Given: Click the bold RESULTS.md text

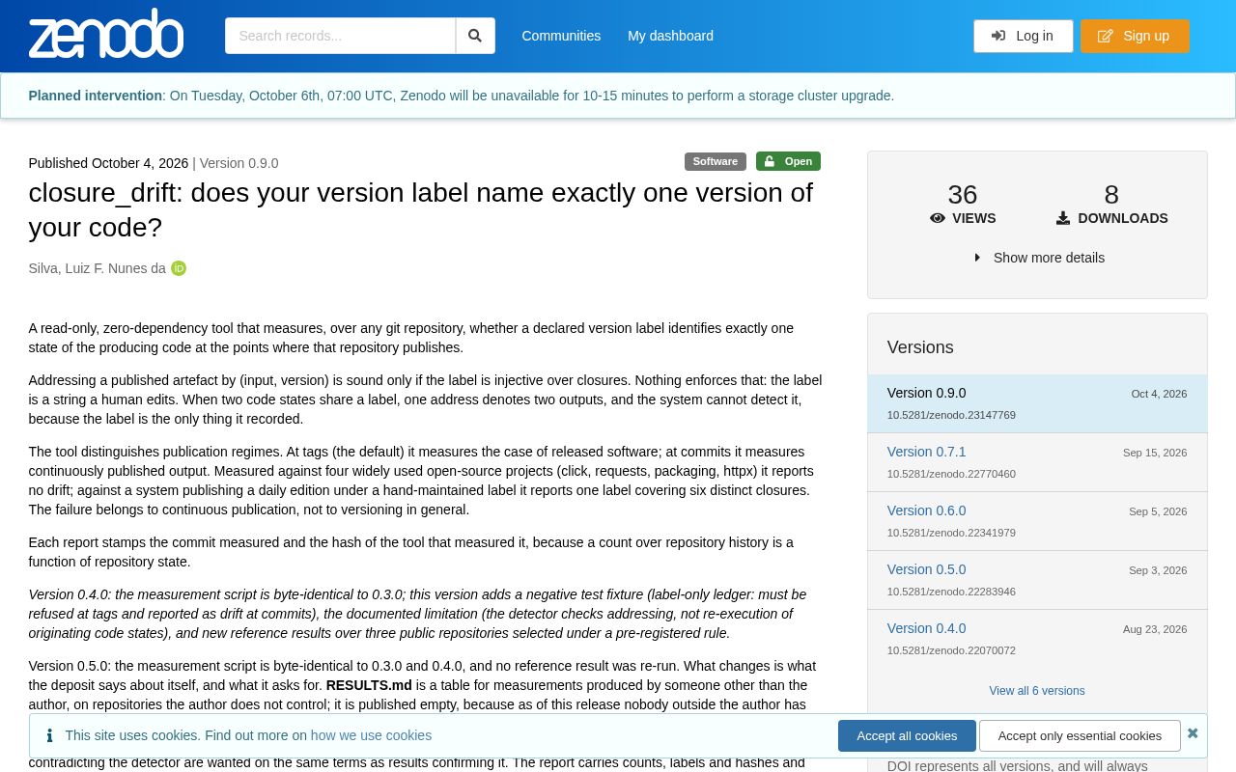Looking at the screenshot, I should click(x=369, y=685).
